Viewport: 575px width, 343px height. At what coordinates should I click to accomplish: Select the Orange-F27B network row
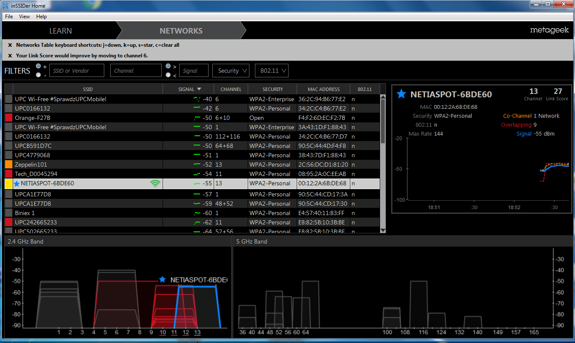pyautogui.click(x=192, y=118)
